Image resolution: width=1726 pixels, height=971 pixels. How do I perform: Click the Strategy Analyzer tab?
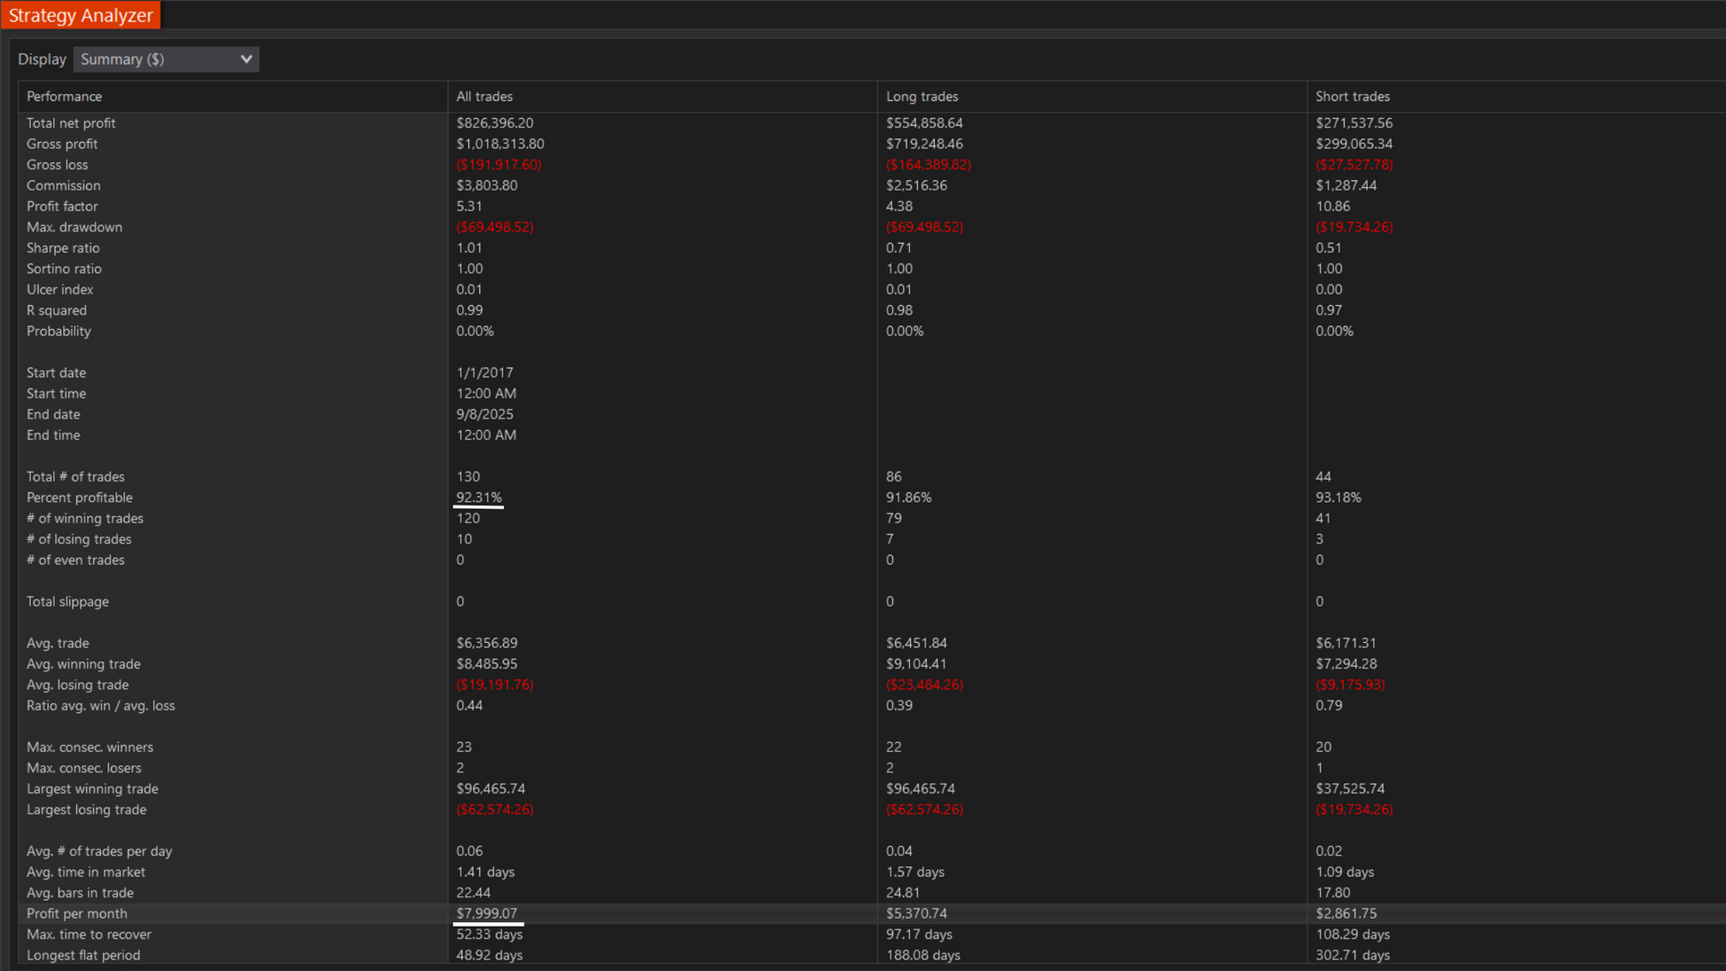81,15
